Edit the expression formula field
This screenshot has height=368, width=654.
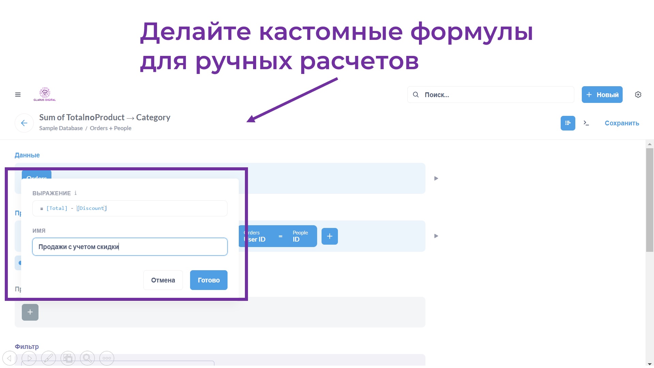130,208
